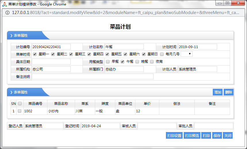
Task: Uncheck the 午餐 meal type checkbox
Action: point(122,62)
